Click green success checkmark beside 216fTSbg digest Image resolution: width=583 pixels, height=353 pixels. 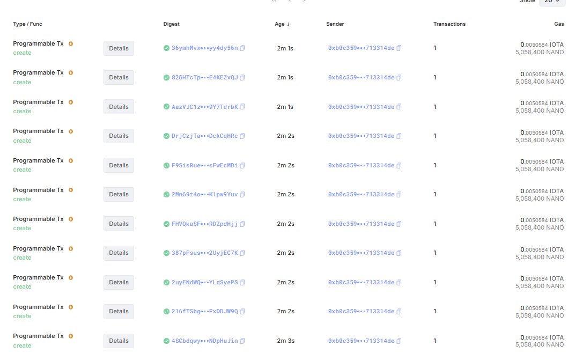tap(166, 311)
